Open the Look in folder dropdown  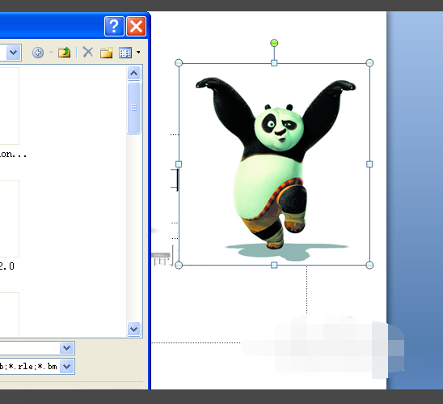pyautogui.click(x=13, y=53)
